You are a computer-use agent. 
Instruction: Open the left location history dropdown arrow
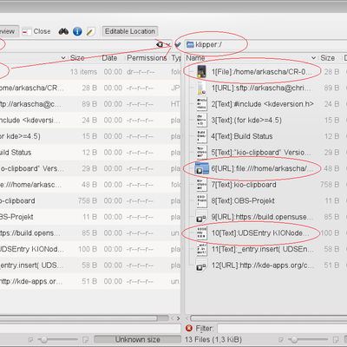pos(168,45)
